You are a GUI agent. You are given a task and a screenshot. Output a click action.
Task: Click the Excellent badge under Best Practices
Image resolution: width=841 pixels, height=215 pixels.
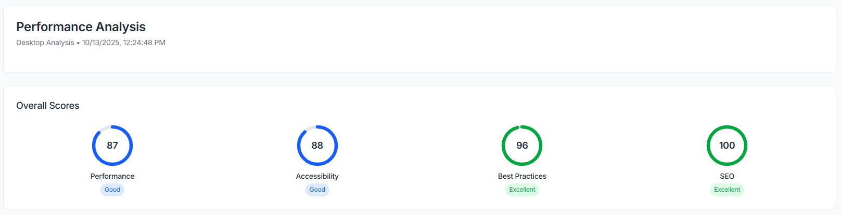[522, 190]
